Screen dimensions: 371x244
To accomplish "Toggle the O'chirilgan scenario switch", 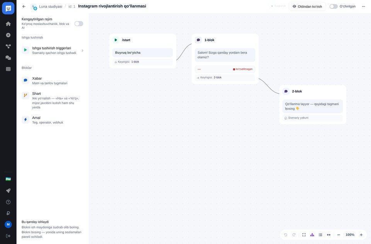I will [334, 7].
